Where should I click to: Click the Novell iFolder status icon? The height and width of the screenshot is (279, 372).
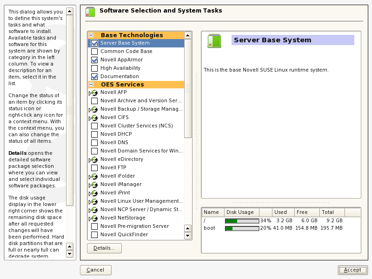pos(94,176)
